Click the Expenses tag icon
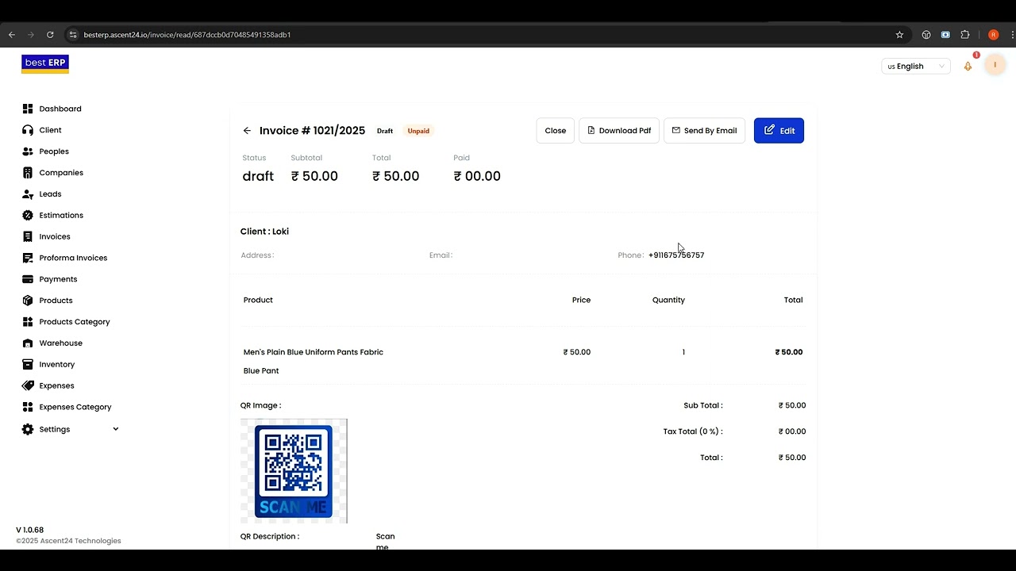This screenshot has height=571, width=1016. [x=28, y=385]
